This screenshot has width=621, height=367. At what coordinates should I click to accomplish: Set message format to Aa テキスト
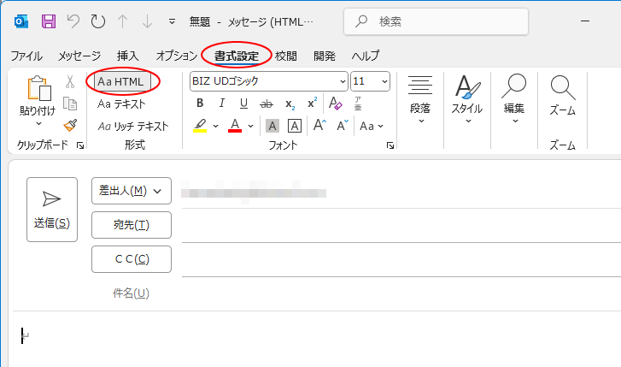[x=121, y=104]
